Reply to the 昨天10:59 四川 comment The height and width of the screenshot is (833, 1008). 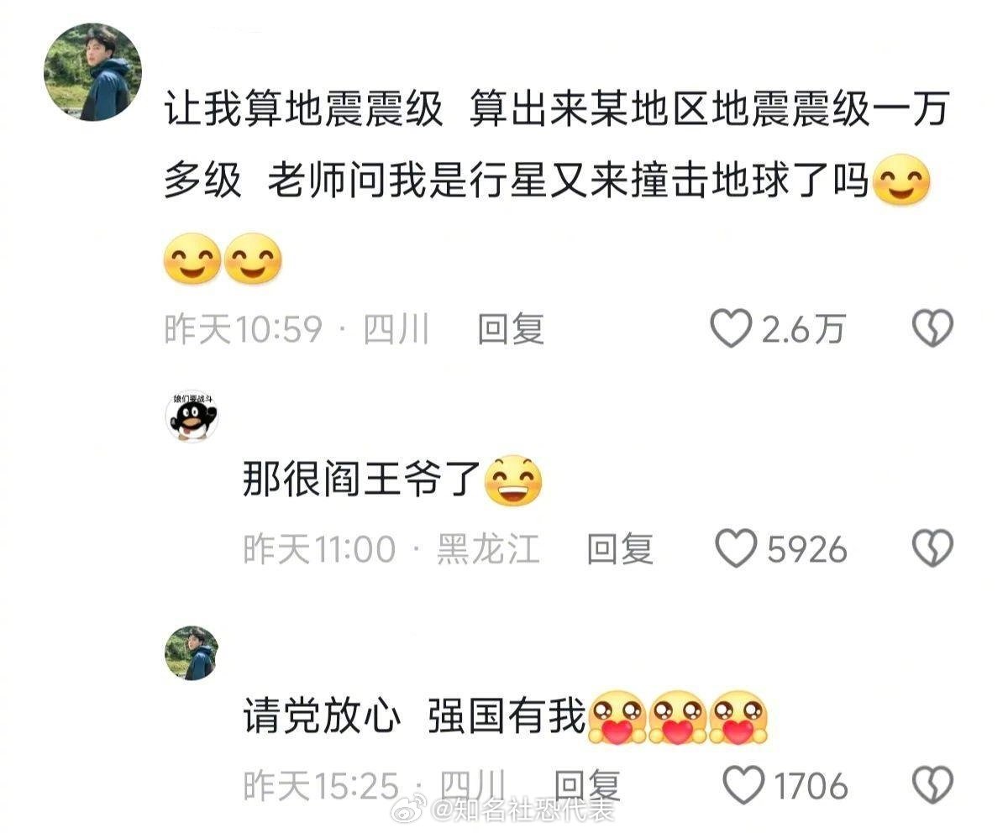[511, 329]
